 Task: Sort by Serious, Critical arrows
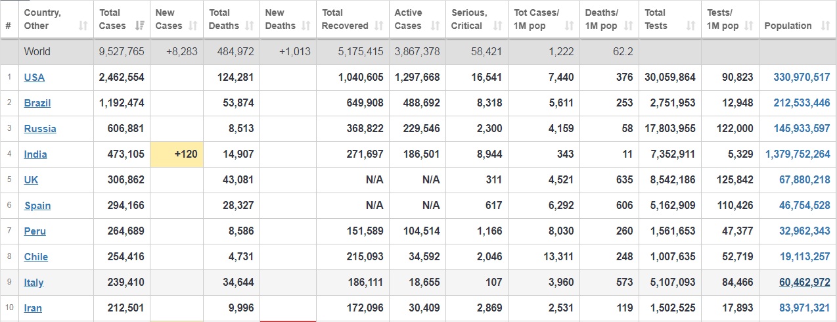497,26
